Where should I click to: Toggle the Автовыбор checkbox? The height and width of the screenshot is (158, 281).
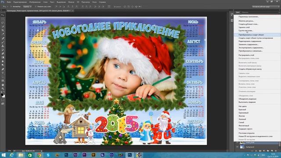(x=11, y=7)
